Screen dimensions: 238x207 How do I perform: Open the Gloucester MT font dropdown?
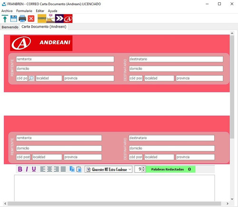coord(109,169)
